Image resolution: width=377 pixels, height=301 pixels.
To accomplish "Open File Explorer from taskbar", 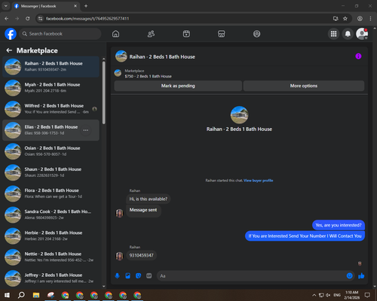I will pos(36,295).
